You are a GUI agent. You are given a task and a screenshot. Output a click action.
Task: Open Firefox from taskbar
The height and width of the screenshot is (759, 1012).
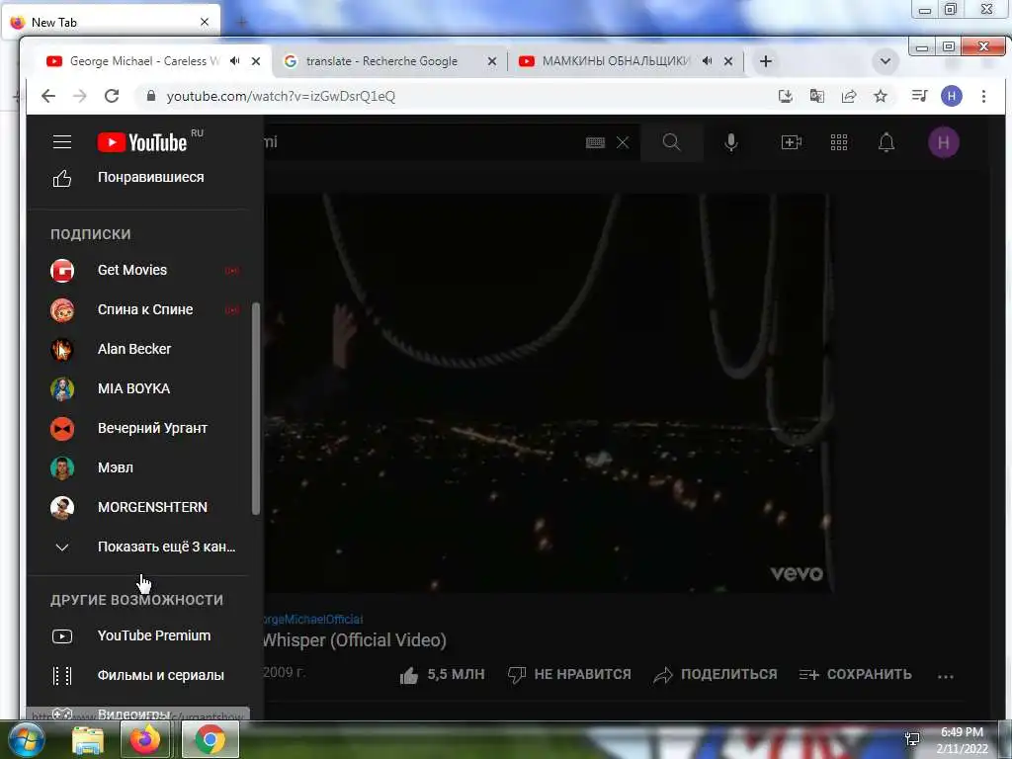click(145, 740)
